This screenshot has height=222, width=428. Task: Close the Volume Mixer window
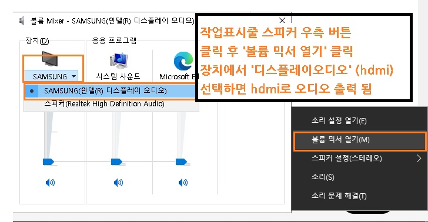[x=282, y=21]
